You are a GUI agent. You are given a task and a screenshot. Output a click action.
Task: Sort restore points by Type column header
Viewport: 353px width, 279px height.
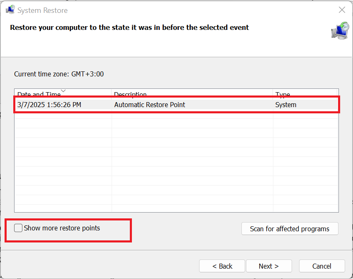[282, 94]
